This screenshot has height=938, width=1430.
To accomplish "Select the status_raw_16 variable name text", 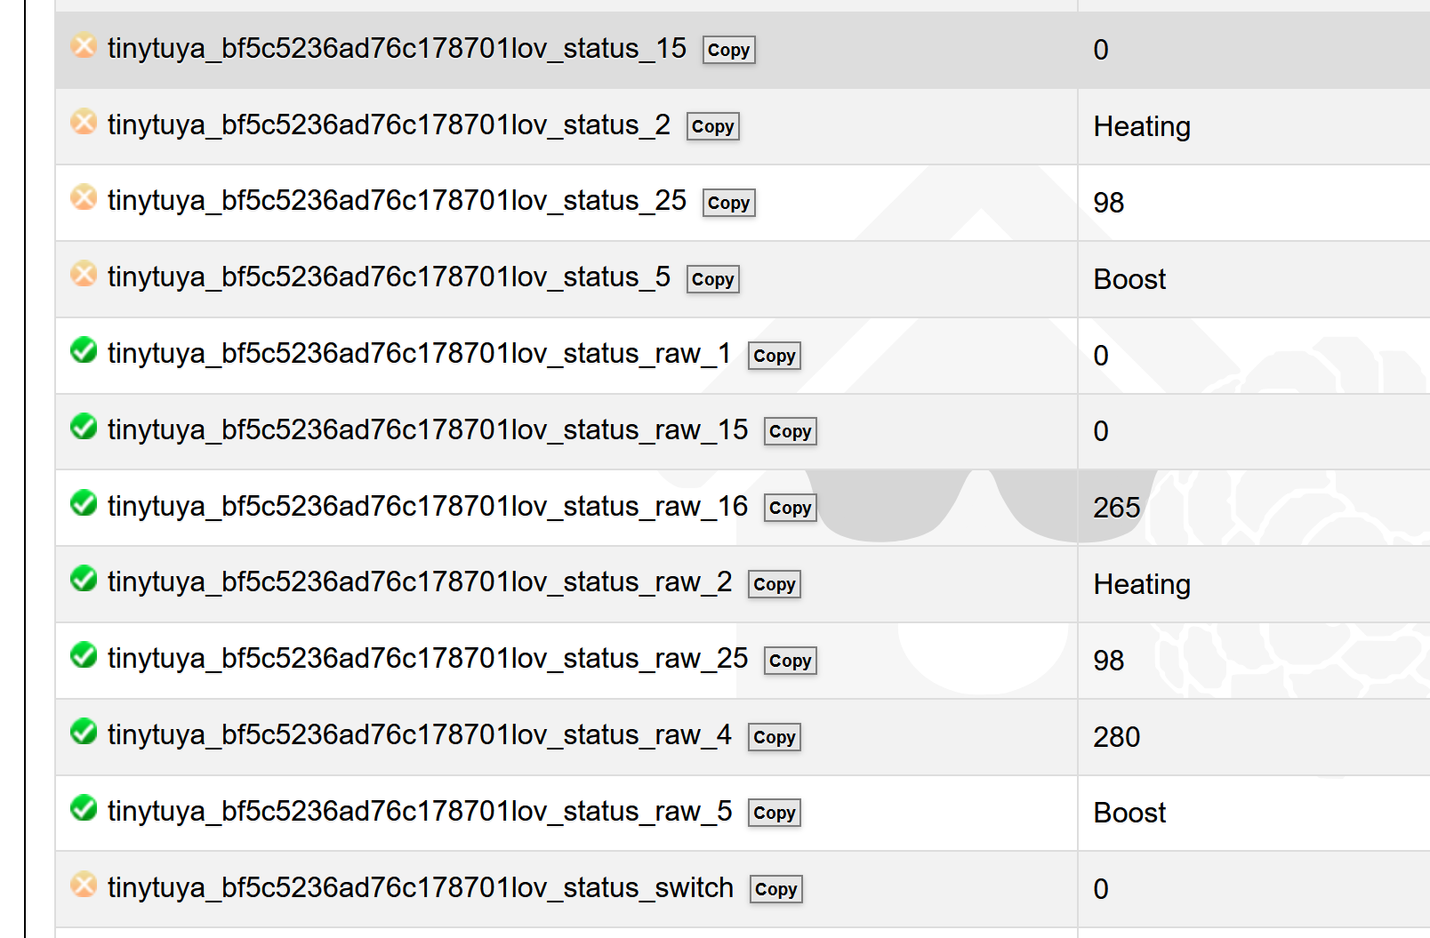I will point(427,507).
